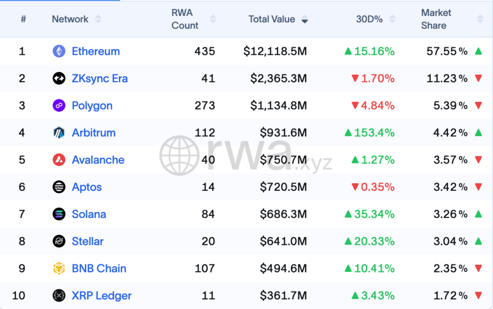The image size is (493, 309).
Task: Sort by Market Share column
Action: (x=480, y=19)
